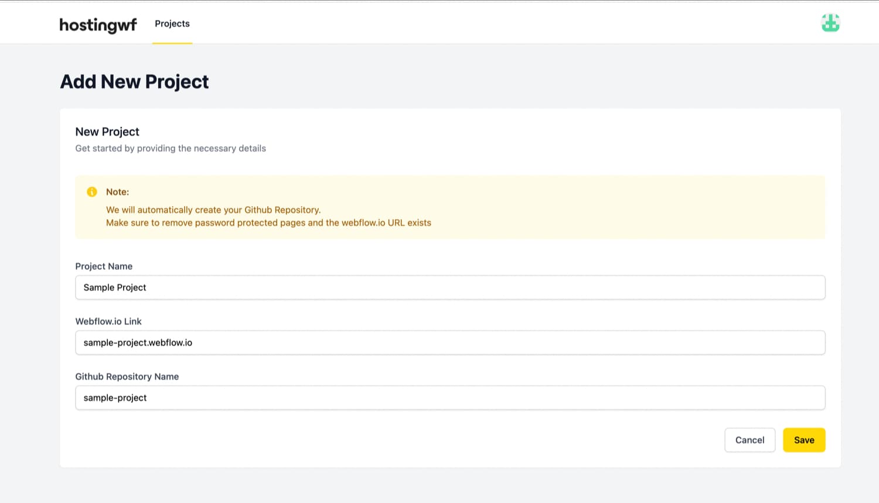Click the sample-project repository name text
The width and height of the screenshot is (879, 503).
[115, 398]
